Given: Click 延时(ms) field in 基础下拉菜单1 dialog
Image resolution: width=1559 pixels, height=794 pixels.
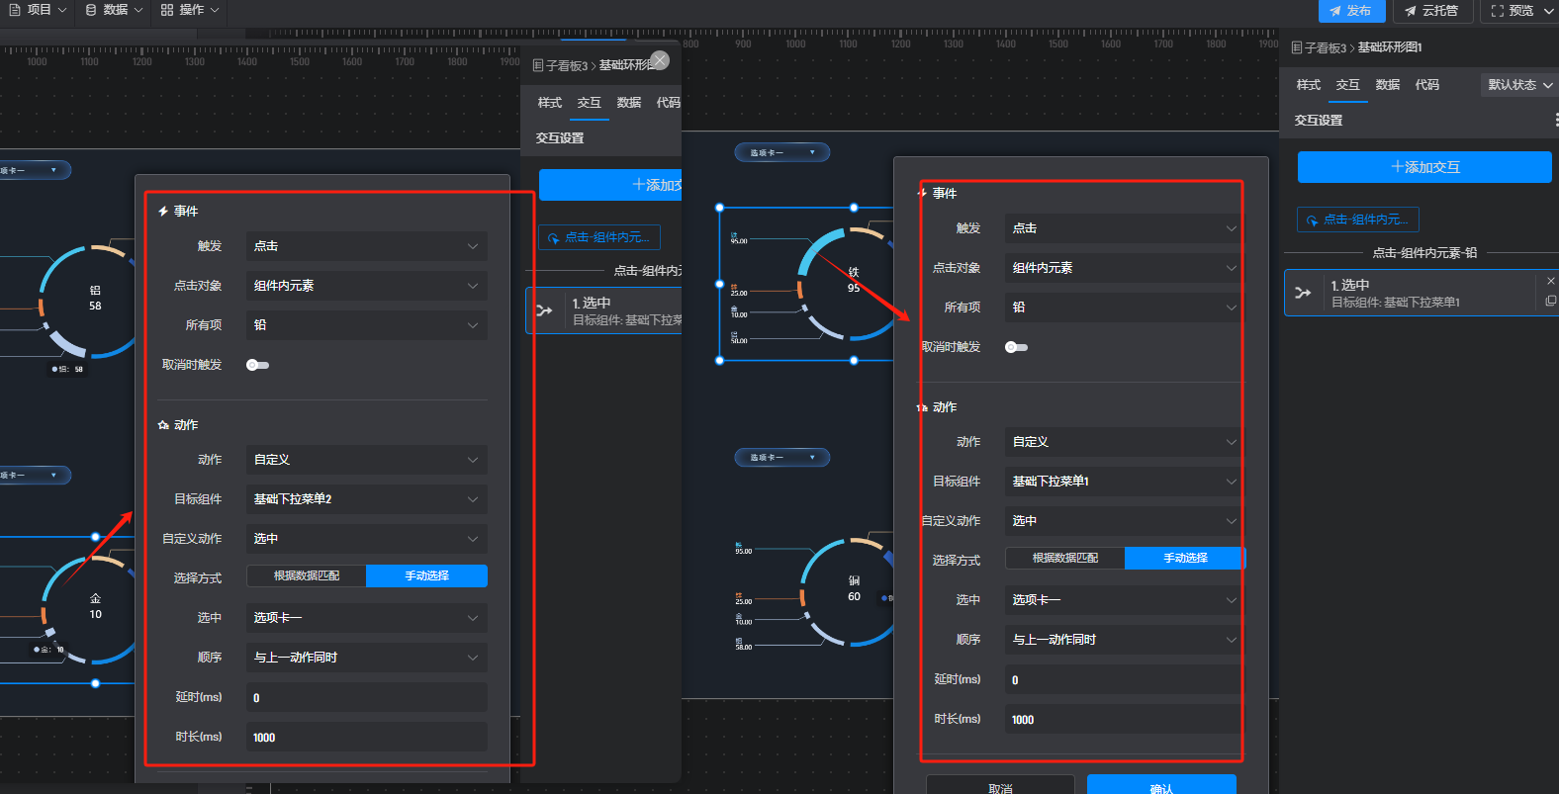Looking at the screenshot, I should point(1124,679).
